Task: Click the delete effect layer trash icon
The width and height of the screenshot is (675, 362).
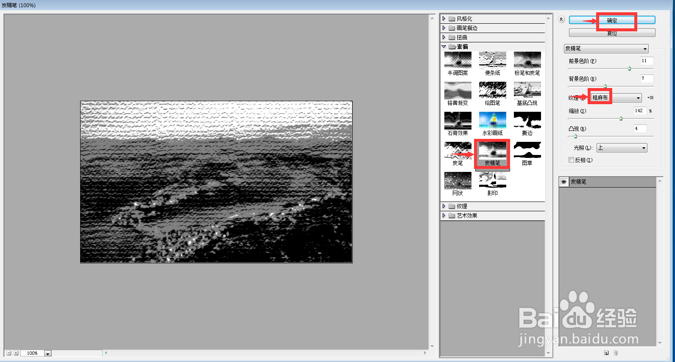Action: tap(616, 353)
